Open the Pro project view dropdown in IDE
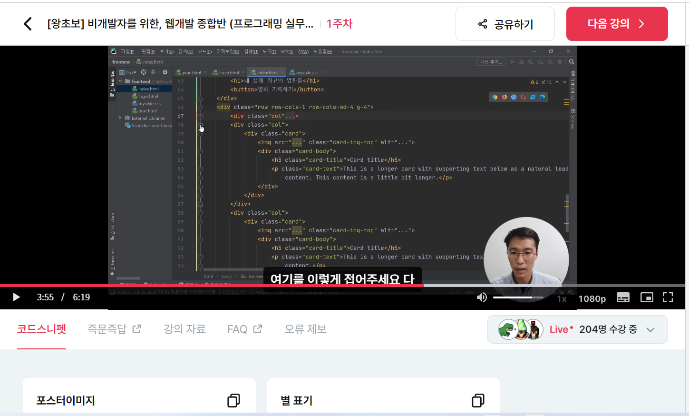Viewport: 689px width, 416px height. tap(128, 72)
